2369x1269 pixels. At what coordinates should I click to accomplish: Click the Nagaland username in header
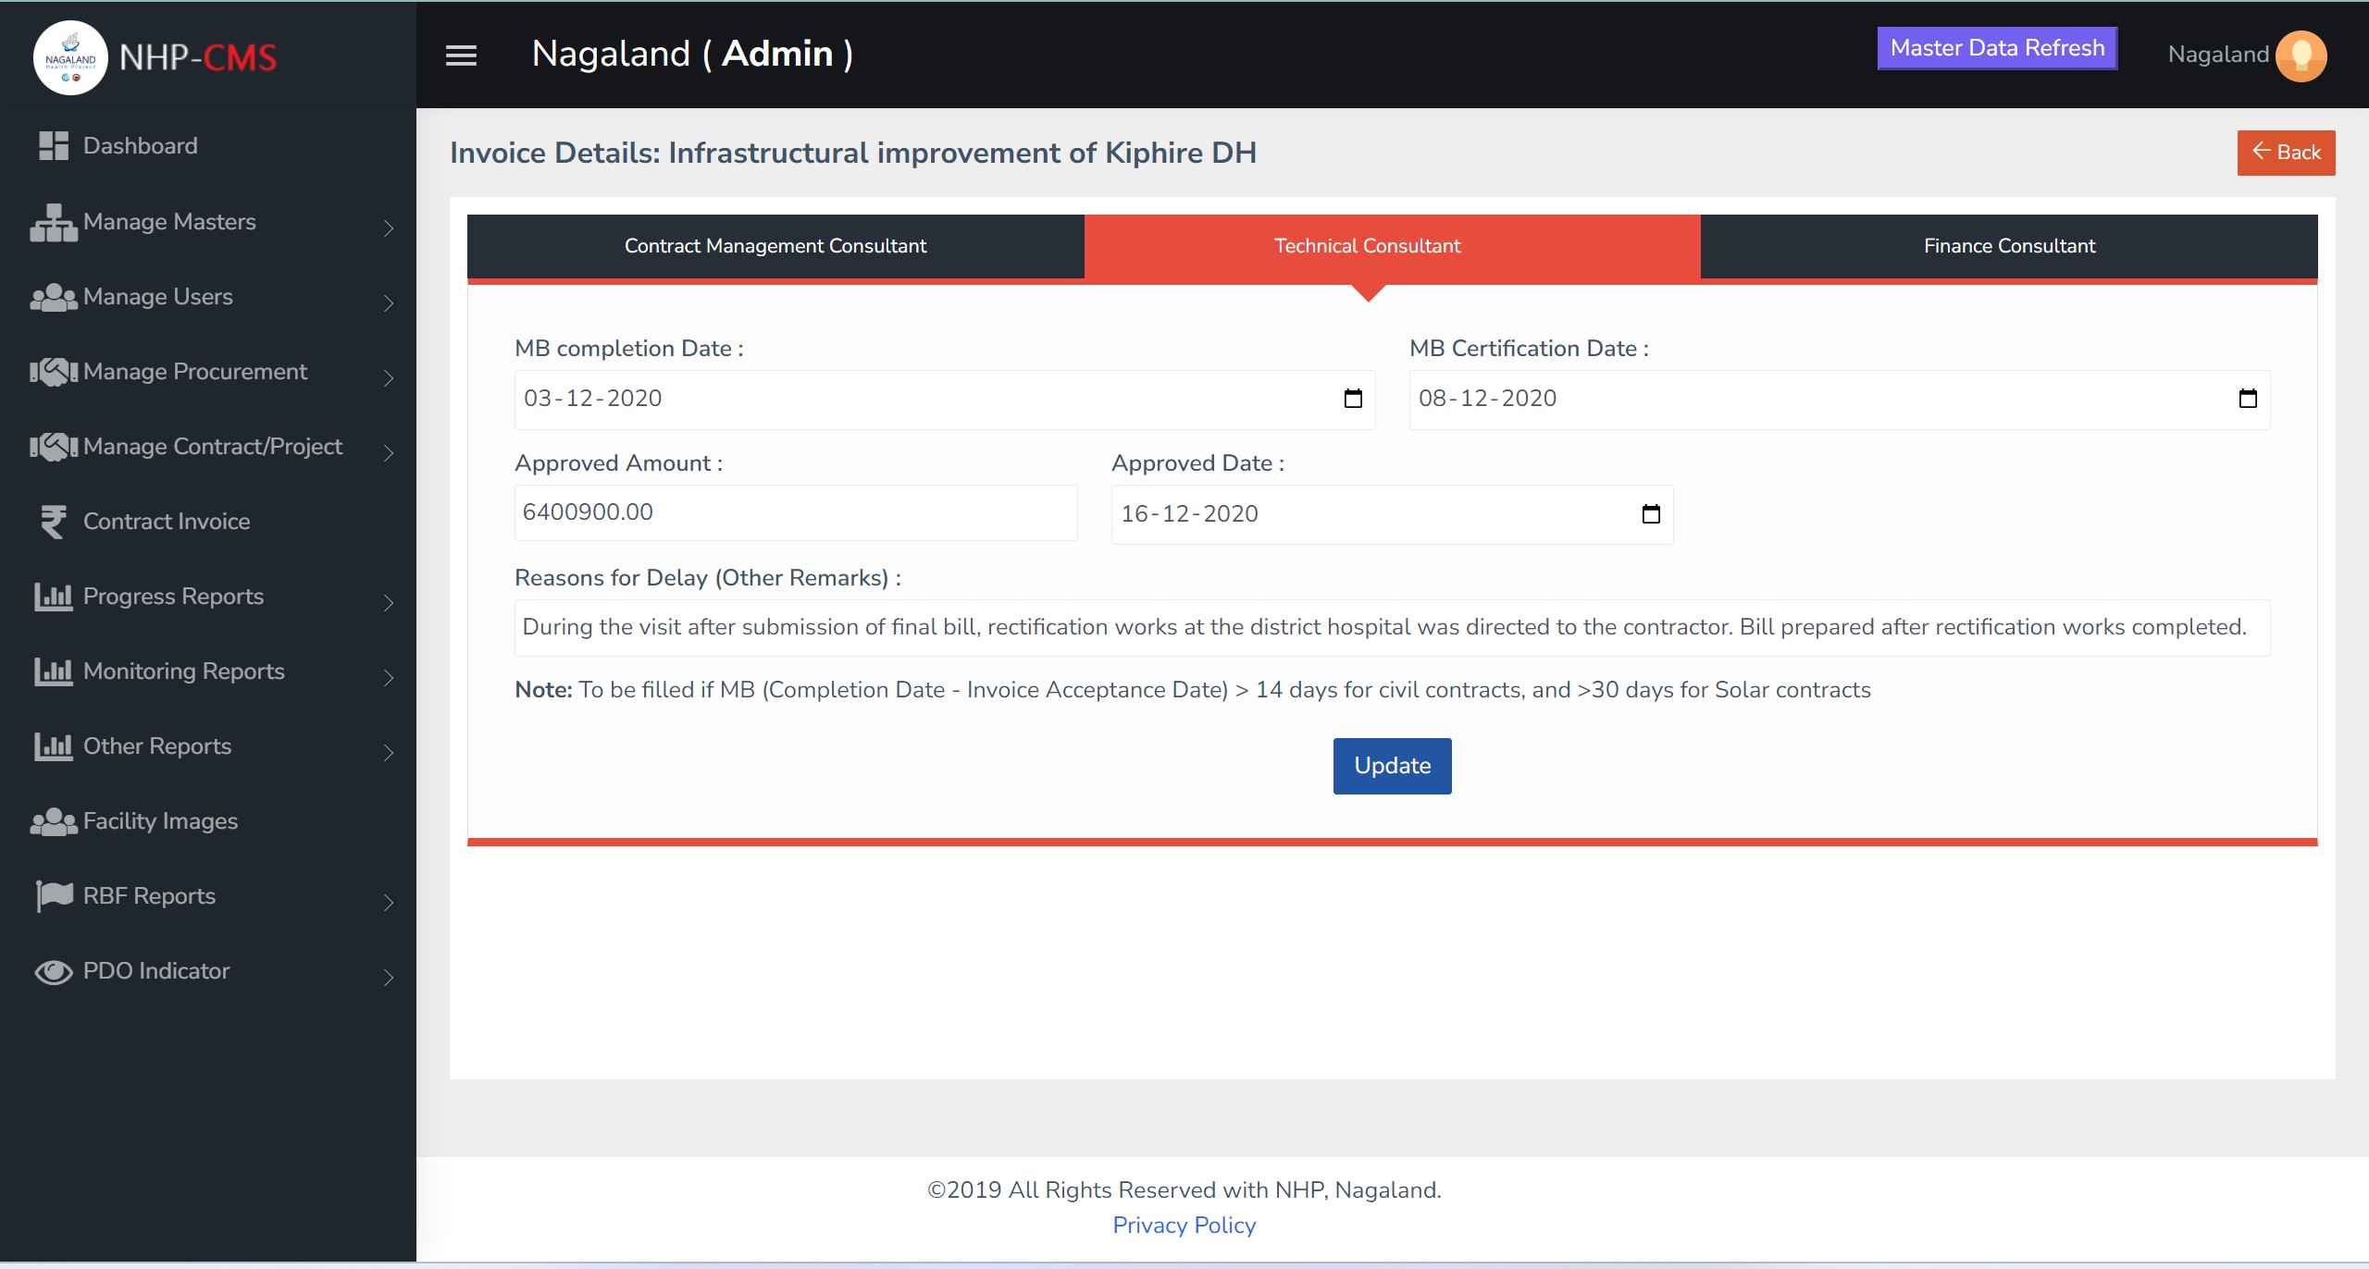click(x=2218, y=55)
